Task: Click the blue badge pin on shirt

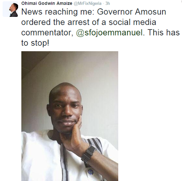Action: pyautogui.click(x=91, y=172)
